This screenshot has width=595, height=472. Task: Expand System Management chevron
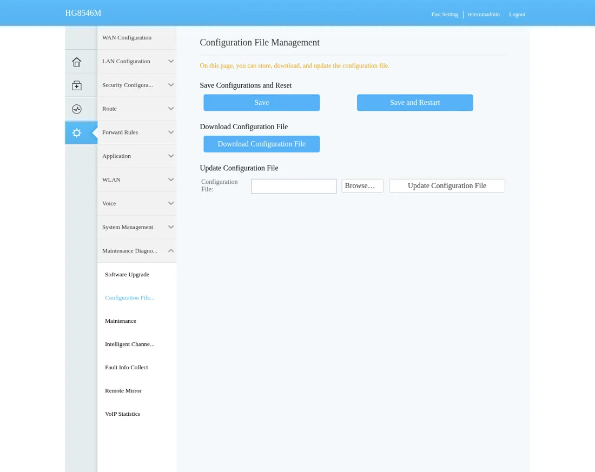pyautogui.click(x=171, y=227)
